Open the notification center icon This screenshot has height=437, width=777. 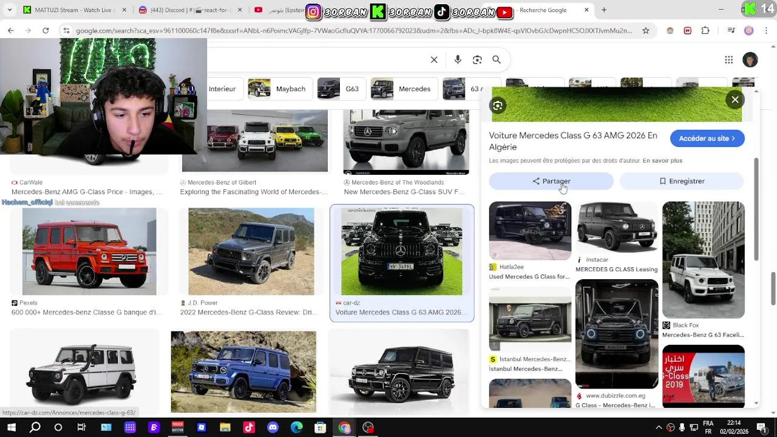[x=761, y=427]
